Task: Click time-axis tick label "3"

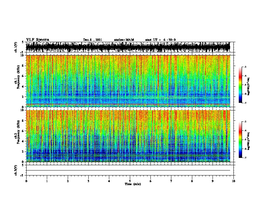Action: pos(88,181)
